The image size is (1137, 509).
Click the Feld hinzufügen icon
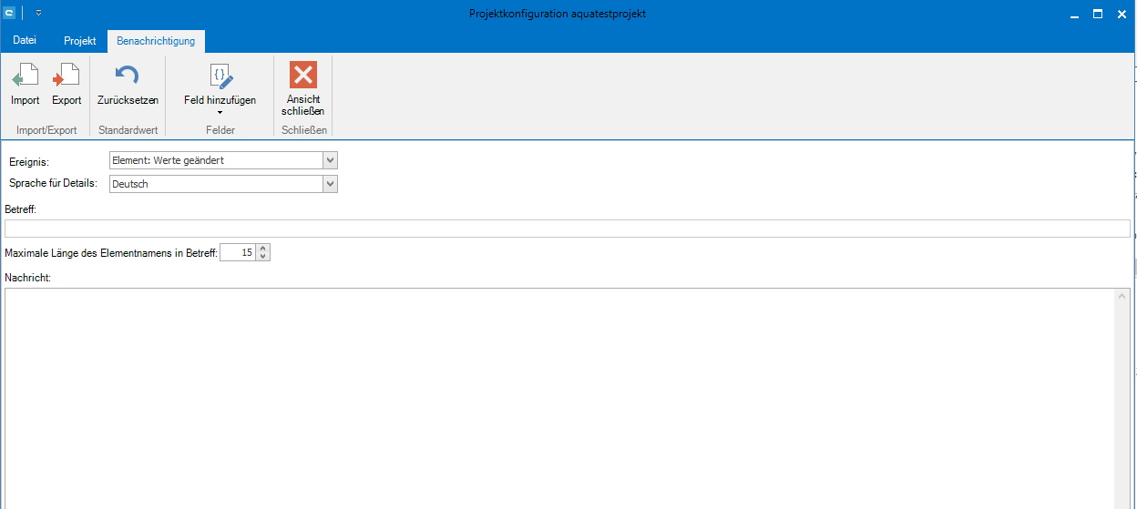[x=220, y=76]
